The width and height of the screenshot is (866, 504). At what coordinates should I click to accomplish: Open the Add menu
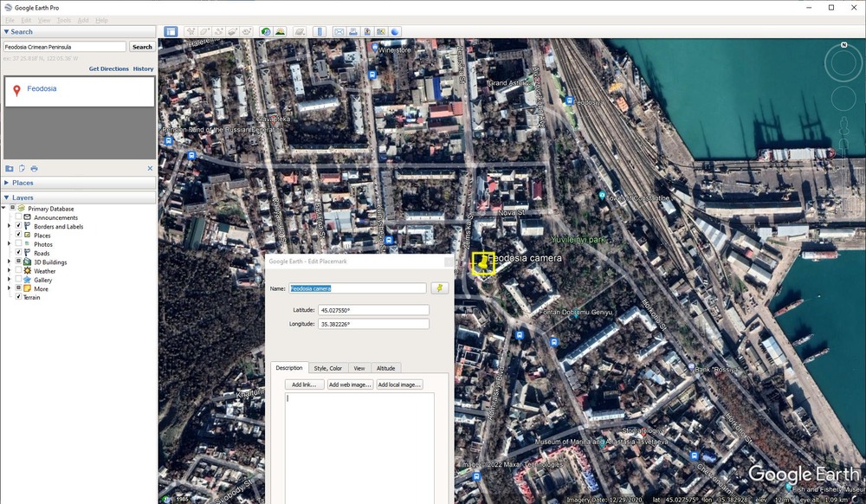click(x=83, y=20)
